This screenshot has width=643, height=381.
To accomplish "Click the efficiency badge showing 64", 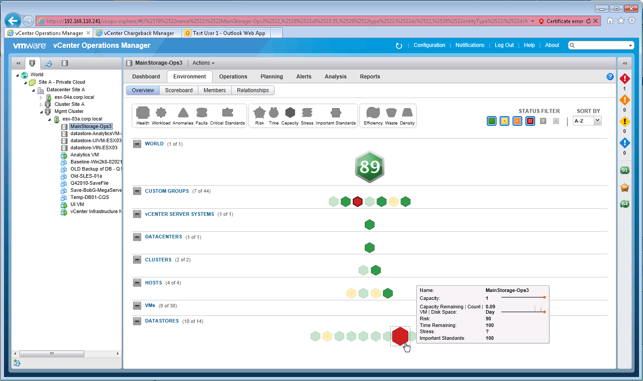I will coord(625,204).
